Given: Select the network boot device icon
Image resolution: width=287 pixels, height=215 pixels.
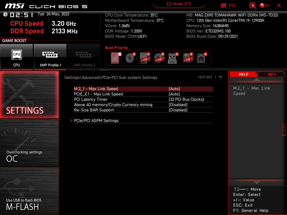Looking at the screenshot, I should click(202, 58).
